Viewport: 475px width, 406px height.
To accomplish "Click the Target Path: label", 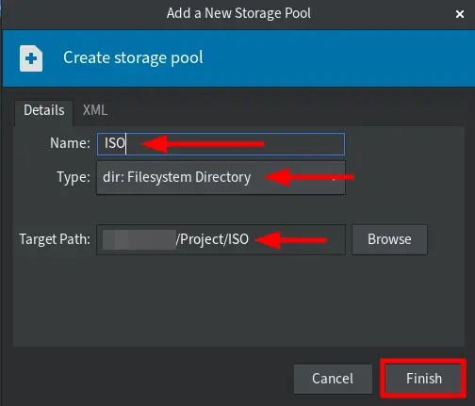I will (x=55, y=239).
